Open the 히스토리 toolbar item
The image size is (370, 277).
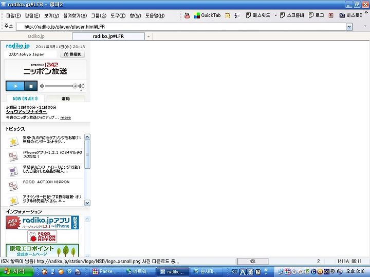pyautogui.click(x=350, y=15)
